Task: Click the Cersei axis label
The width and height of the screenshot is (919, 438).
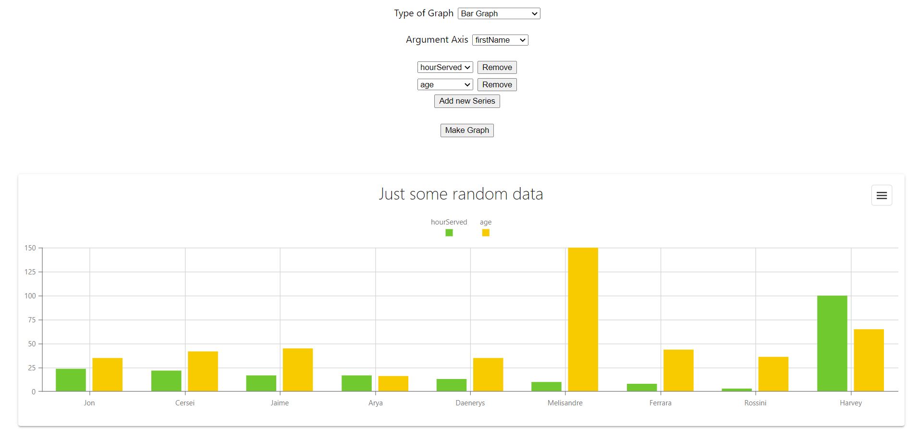Action: point(185,403)
